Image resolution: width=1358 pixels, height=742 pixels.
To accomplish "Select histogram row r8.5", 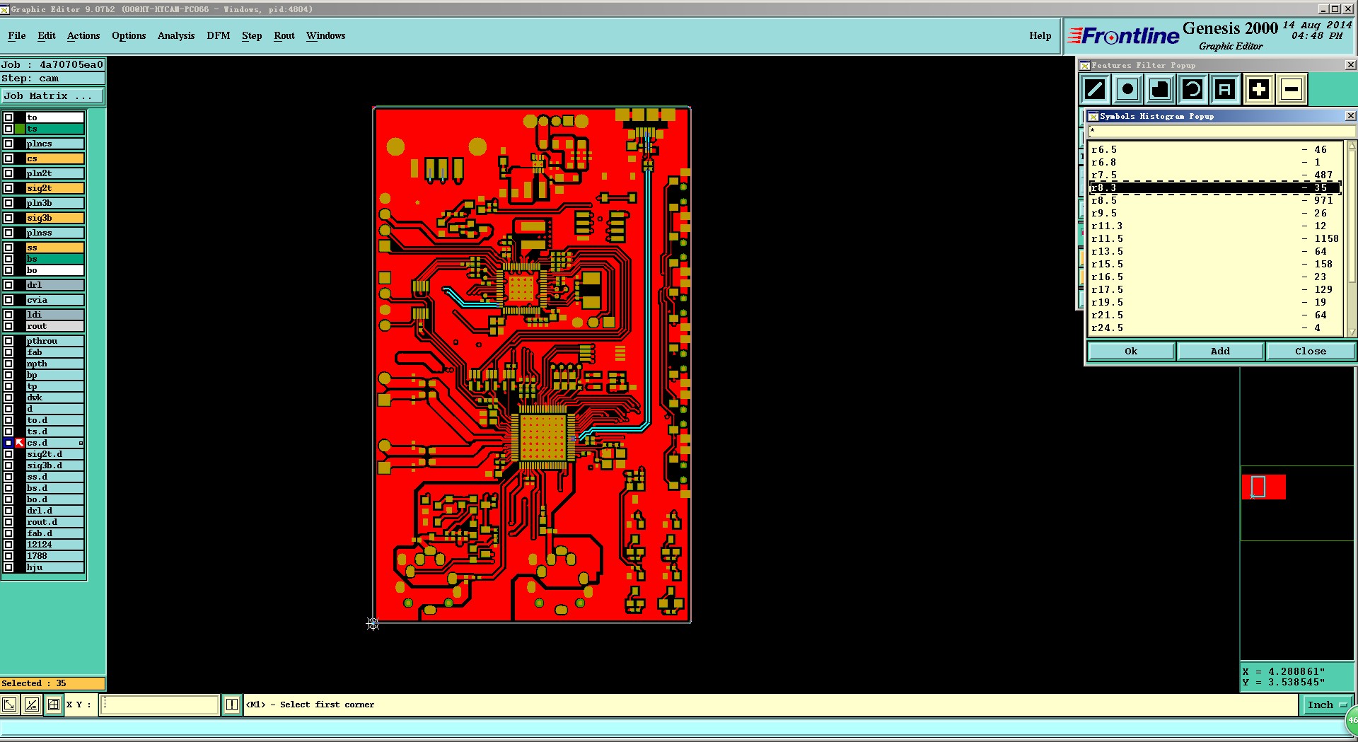I will pos(1215,201).
